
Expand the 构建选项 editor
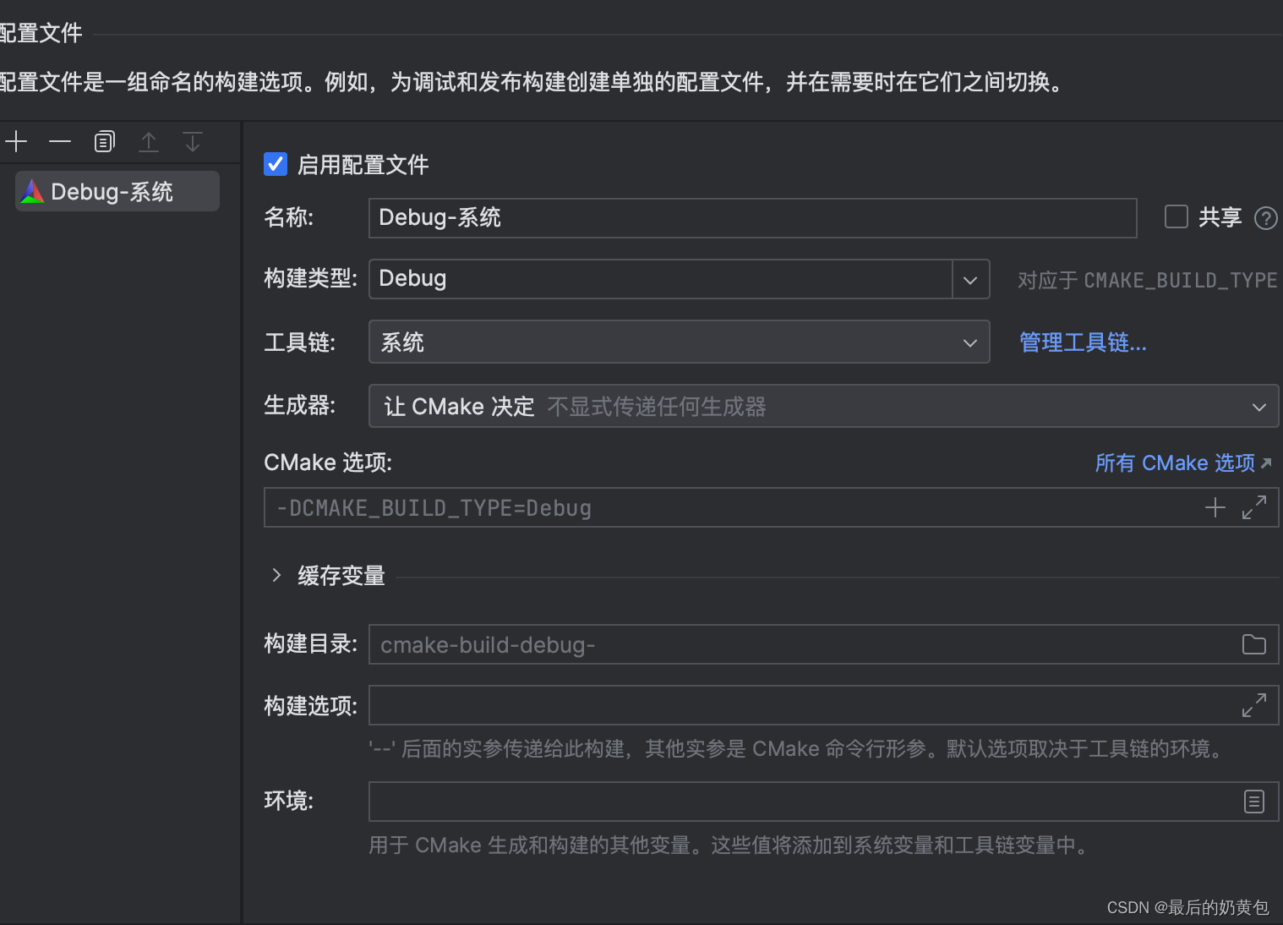[1254, 704]
